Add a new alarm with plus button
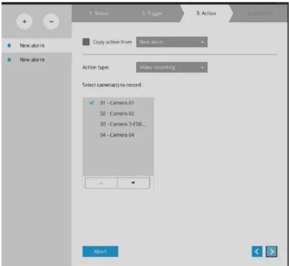Screen dimensions: 289x266 tap(24, 21)
